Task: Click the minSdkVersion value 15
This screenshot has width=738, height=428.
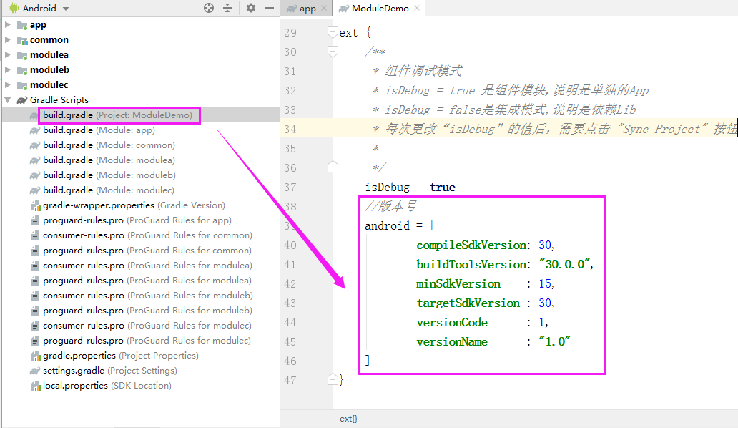Action: (x=545, y=284)
